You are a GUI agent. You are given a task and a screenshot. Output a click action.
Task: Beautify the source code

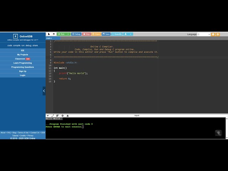click(117, 34)
